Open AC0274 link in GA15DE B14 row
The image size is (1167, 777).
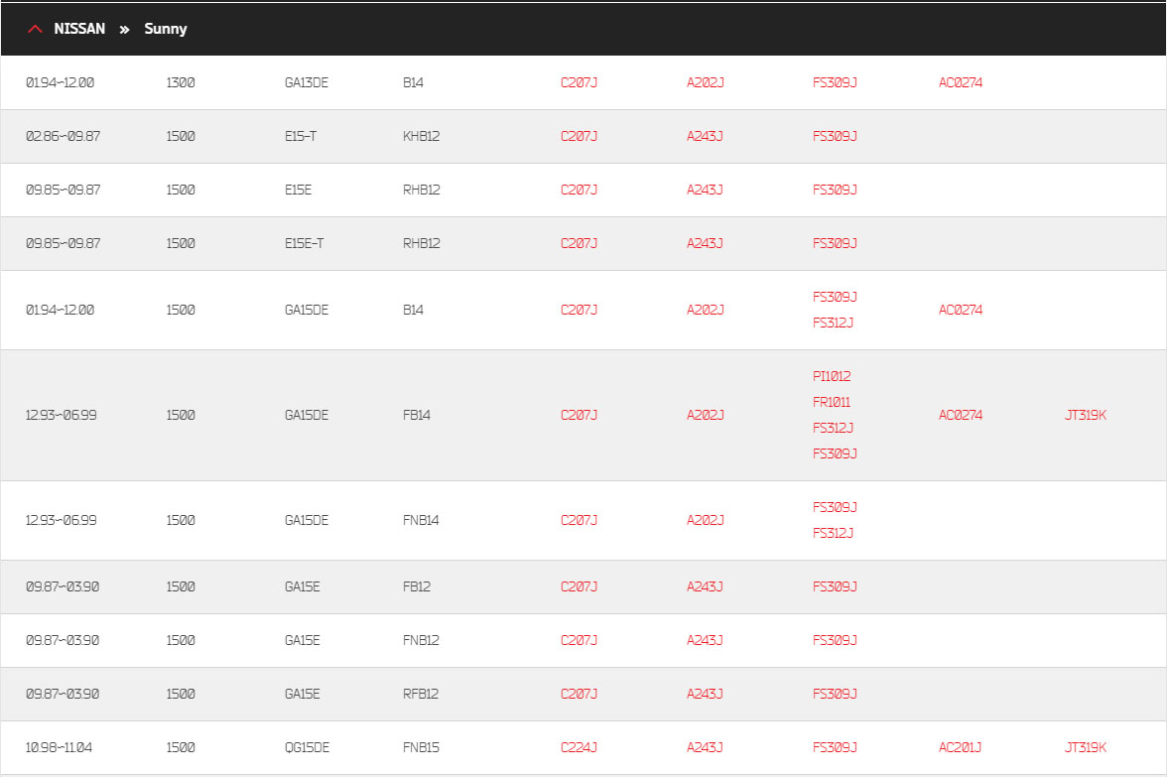click(x=961, y=310)
